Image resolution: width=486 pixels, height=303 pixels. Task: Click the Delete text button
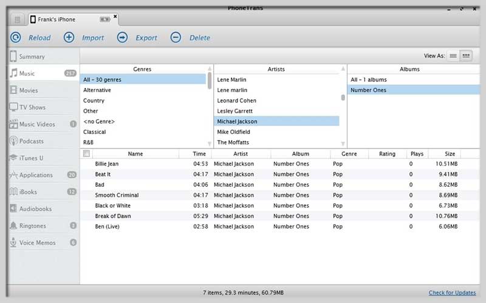pyautogui.click(x=200, y=38)
